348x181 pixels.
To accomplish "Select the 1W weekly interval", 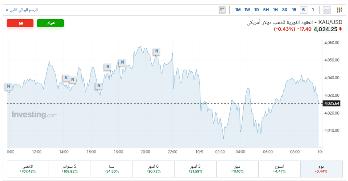I will point(247,10).
